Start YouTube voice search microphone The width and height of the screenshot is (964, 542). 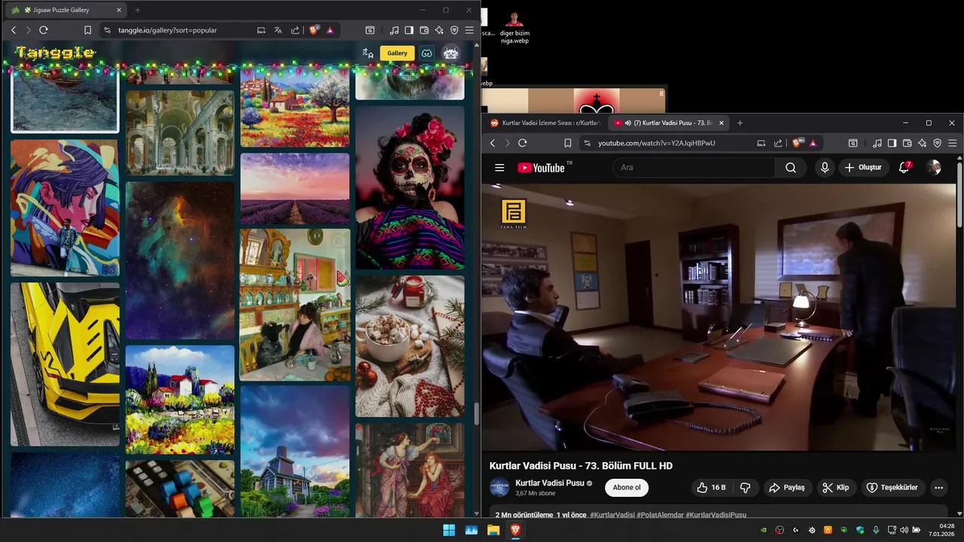coord(825,167)
